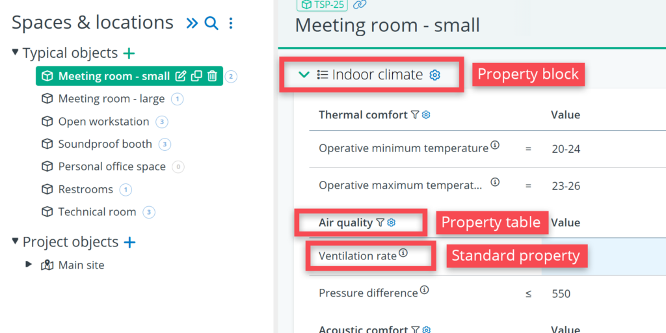Viewport: 666px width, 333px height.
Task: Select Soundproof booth in the tree
Action: 105,144
